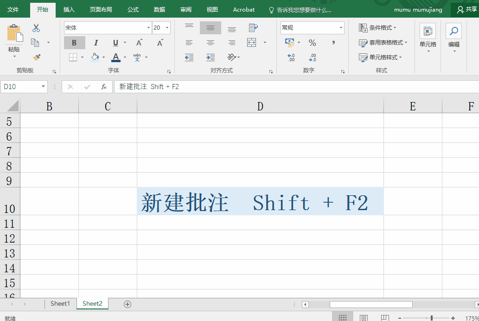This screenshot has height=321, width=479.
Task: Click zoom in plus button
Action: (453, 318)
